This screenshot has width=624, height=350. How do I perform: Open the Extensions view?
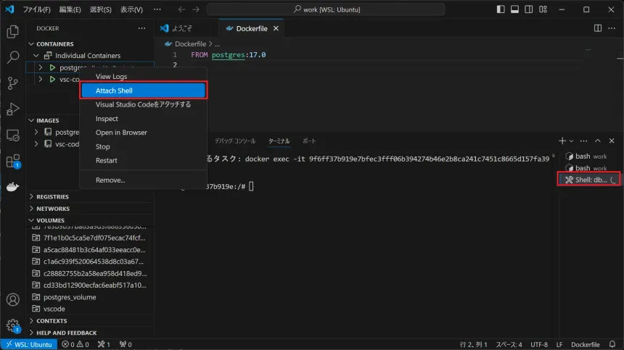pos(12,161)
